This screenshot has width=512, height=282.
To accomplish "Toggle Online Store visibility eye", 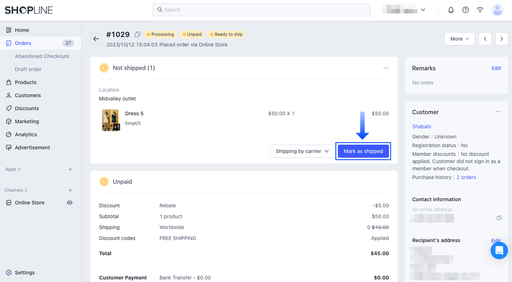I will pyautogui.click(x=69, y=203).
